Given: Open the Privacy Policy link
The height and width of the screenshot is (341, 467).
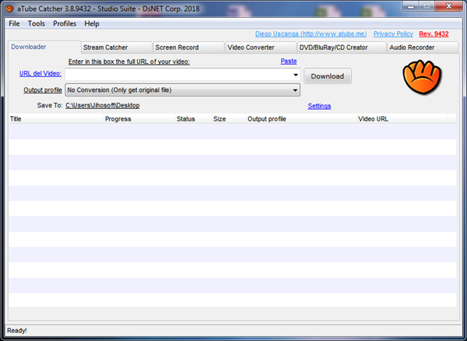Looking at the screenshot, I should (393, 34).
